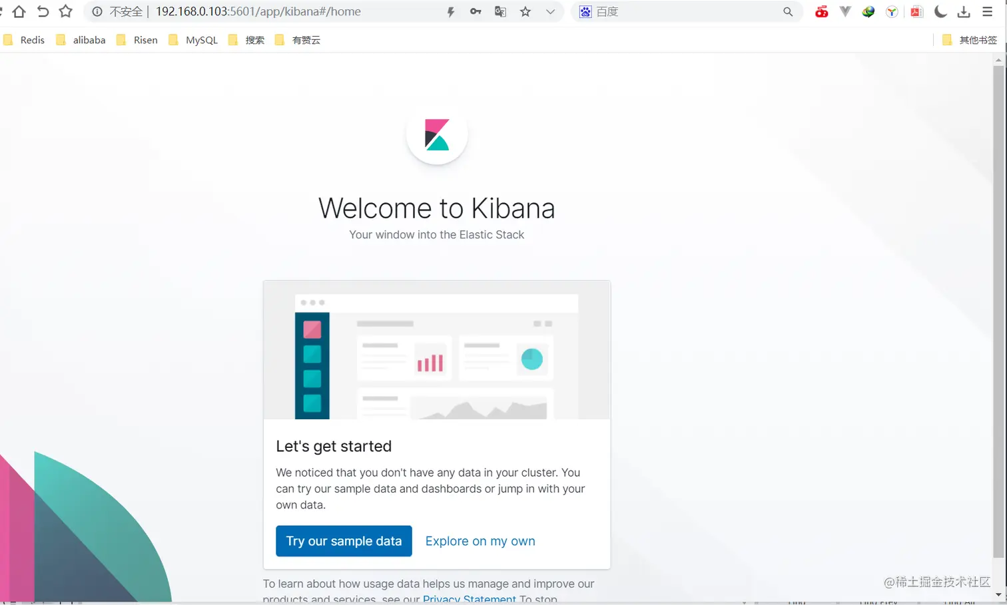Viewport: 1007px width, 605px height.
Task: Open the red Weibo extension icon
Action: (x=822, y=12)
